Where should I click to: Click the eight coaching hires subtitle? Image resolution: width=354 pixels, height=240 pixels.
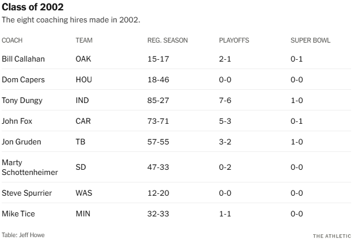71,20
